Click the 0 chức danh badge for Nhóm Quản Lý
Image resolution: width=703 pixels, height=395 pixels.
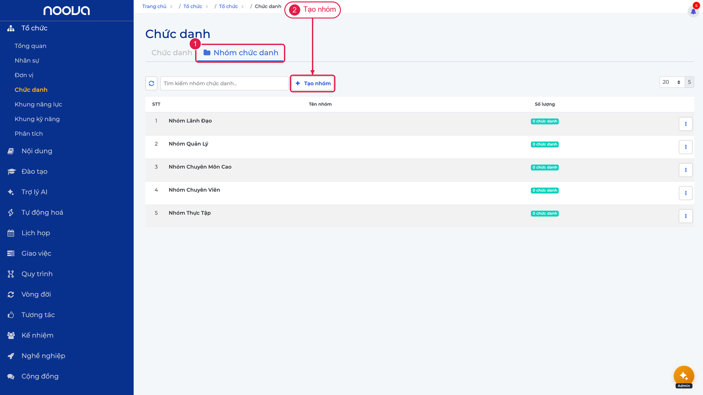[x=545, y=144]
